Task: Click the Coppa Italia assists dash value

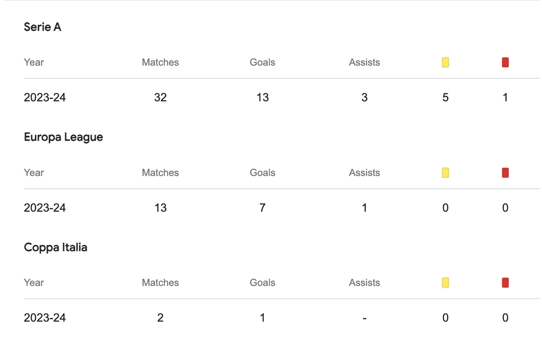Action: pos(365,318)
